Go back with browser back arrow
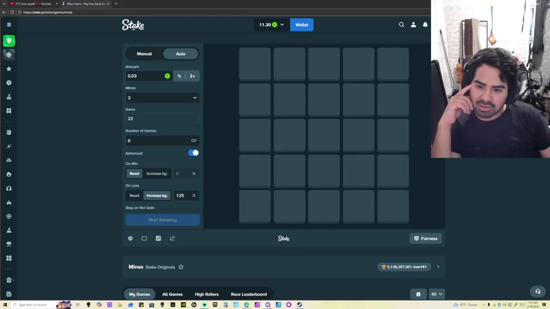The image size is (550, 309). (4, 12)
